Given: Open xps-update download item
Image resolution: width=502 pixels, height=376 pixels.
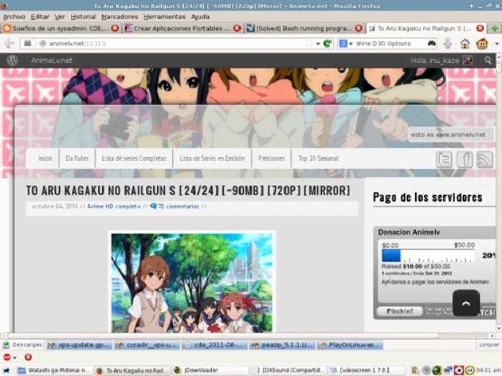Looking at the screenshot, I should [79, 345].
